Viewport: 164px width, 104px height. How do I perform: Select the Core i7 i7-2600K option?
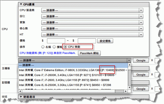click(x=73, y=75)
